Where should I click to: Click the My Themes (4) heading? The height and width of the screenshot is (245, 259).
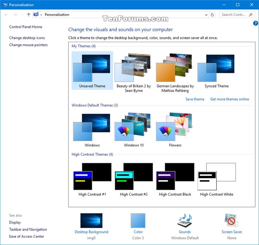coord(84,46)
